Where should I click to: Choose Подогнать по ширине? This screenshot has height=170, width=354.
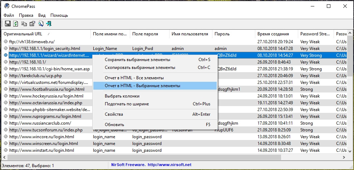point(155,104)
